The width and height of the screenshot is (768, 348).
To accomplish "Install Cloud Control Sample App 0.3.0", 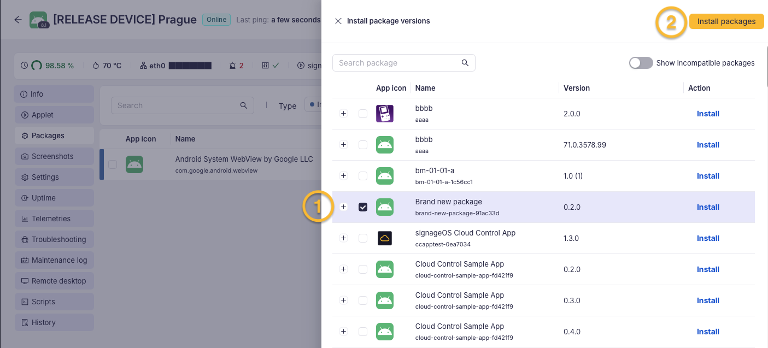I will click(708, 300).
